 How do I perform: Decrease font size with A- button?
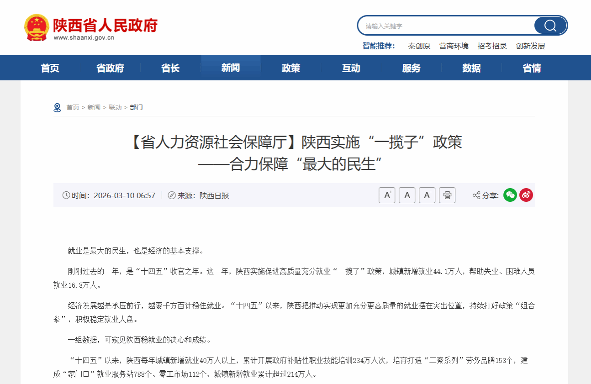427,195
